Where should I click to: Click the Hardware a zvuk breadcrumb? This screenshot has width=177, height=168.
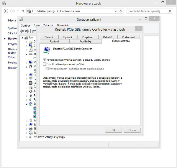coord(70,11)
